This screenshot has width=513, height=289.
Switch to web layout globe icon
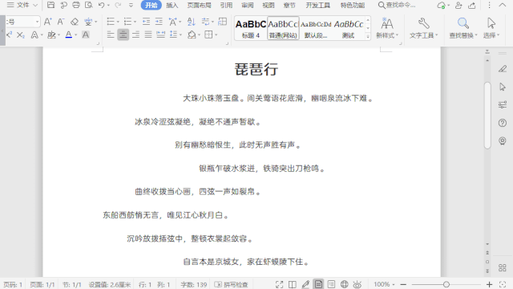click(x=344, y=284)
